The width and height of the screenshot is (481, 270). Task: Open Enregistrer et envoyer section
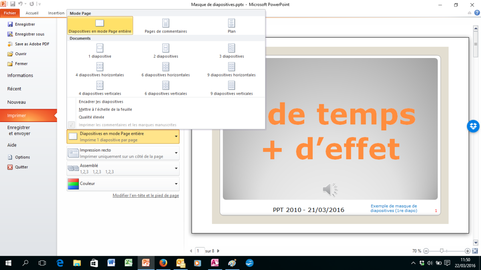pyautogui.click(x=19, y=130)
